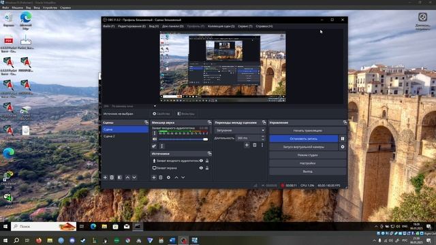Toggle visibility of Захват экрана source
Screen dimensions: 436x245
[201, 168]
